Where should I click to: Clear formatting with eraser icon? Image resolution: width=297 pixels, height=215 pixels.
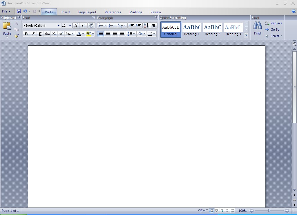click(x=91, y=25)
